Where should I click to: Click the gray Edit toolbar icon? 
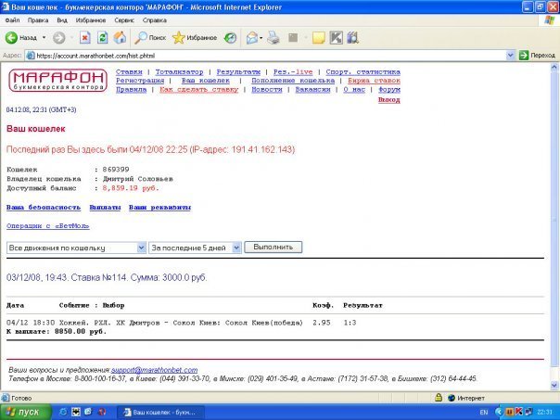293,37
